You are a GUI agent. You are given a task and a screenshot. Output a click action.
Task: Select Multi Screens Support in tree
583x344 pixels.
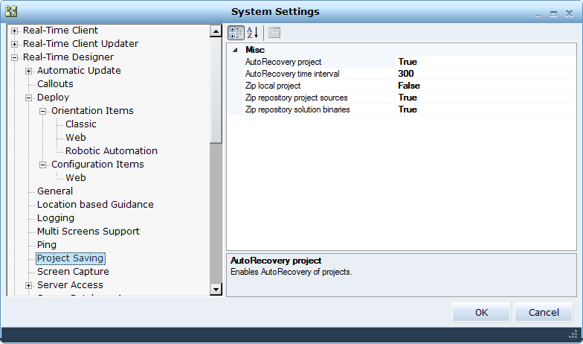88,232
